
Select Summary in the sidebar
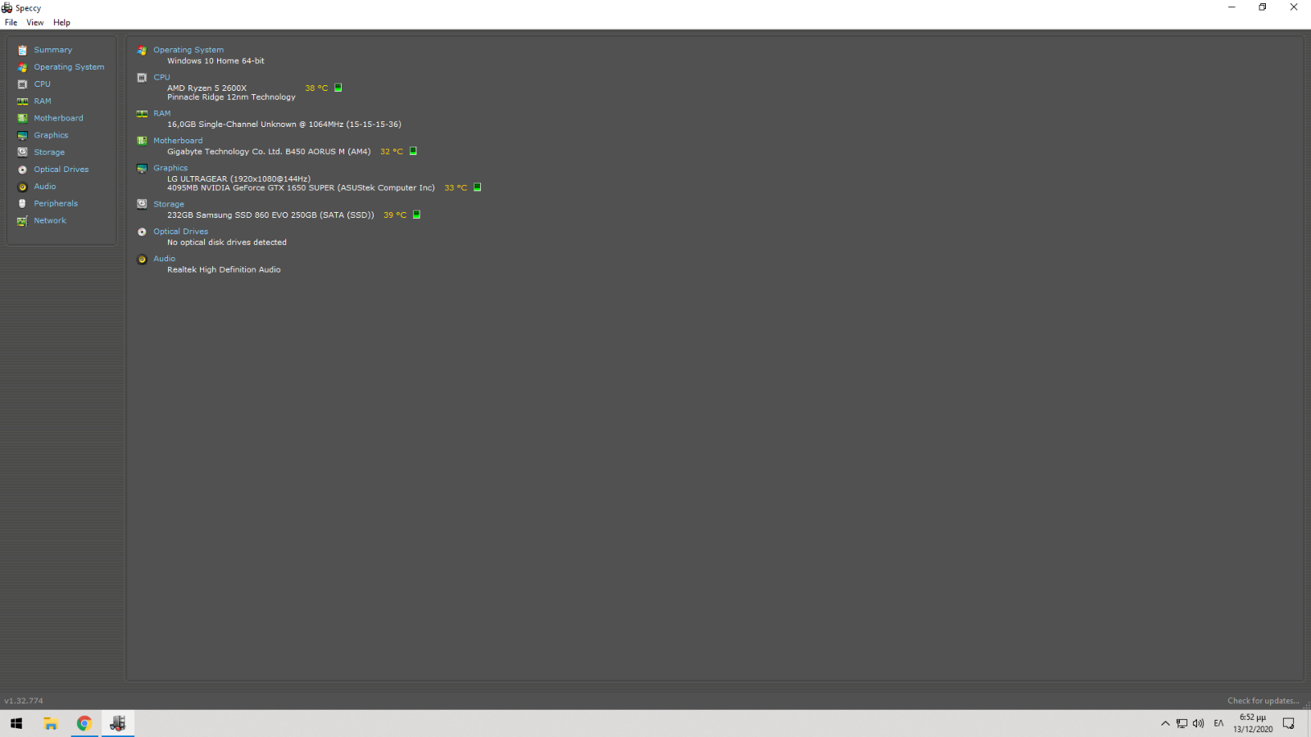coord(53,50)
